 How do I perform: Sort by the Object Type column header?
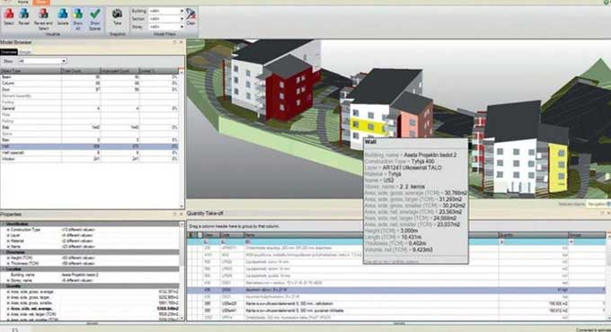point(31,71)
